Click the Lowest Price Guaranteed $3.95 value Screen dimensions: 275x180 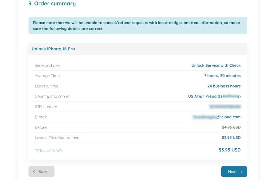(231, 138)
